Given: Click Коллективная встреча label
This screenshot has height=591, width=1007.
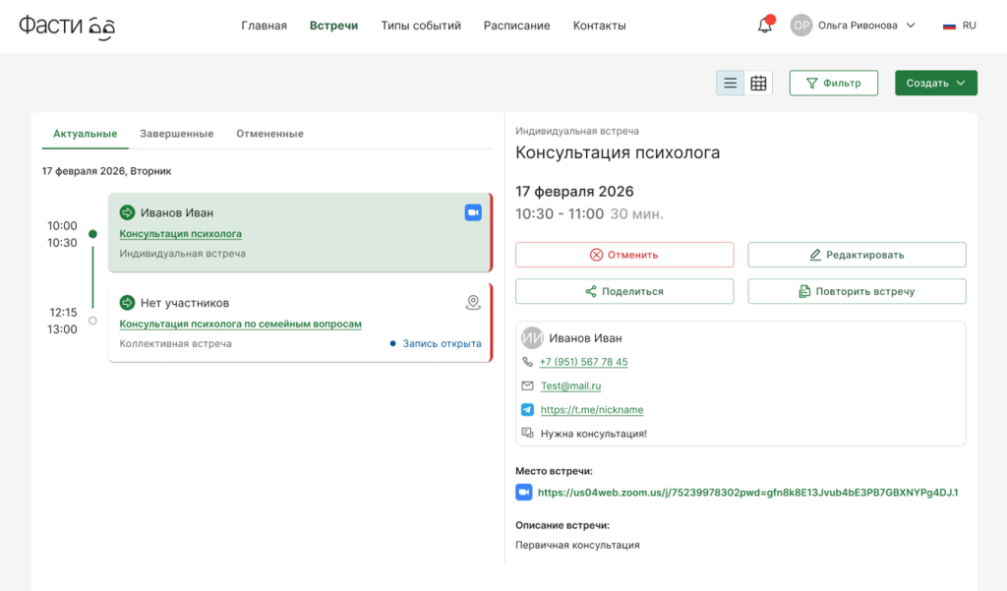Looking at the screenshot, I should coord(175,343).
